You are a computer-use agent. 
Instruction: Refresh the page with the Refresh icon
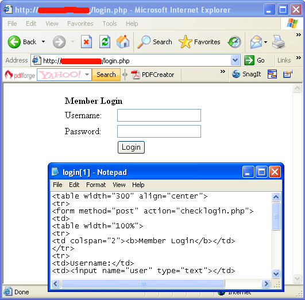click(x=105, y=41)
